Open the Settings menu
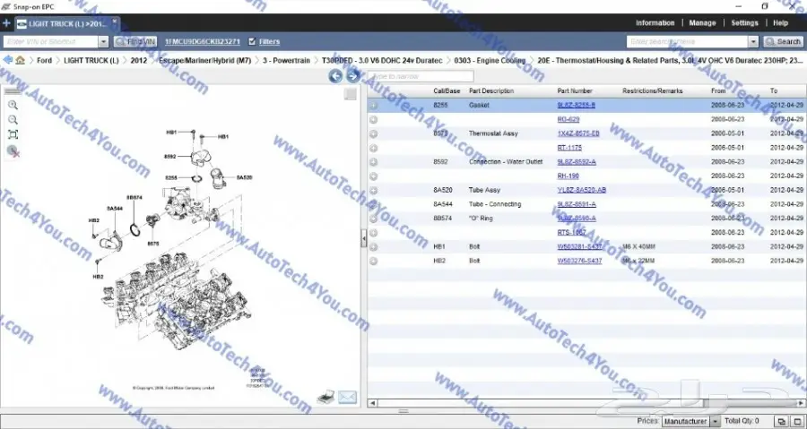Viewport: 807px width, 429px height. (745, 23)
